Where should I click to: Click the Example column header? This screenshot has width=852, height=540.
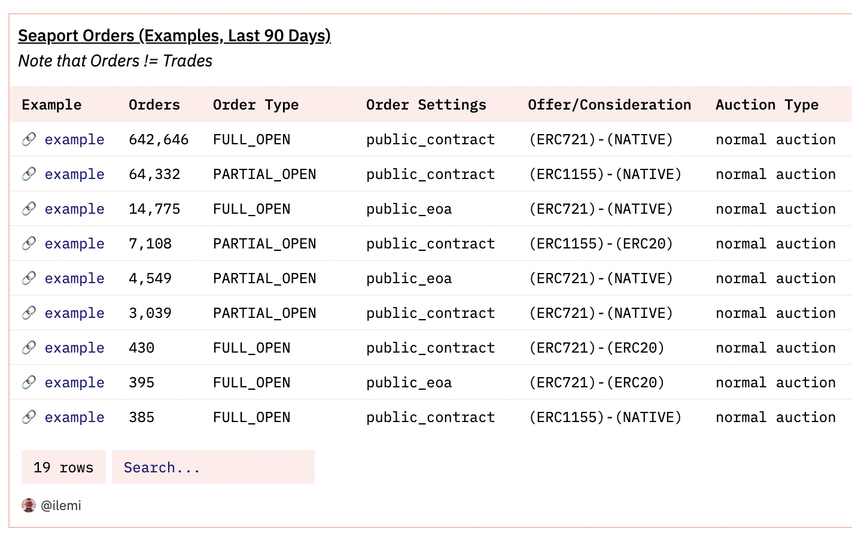51,105
